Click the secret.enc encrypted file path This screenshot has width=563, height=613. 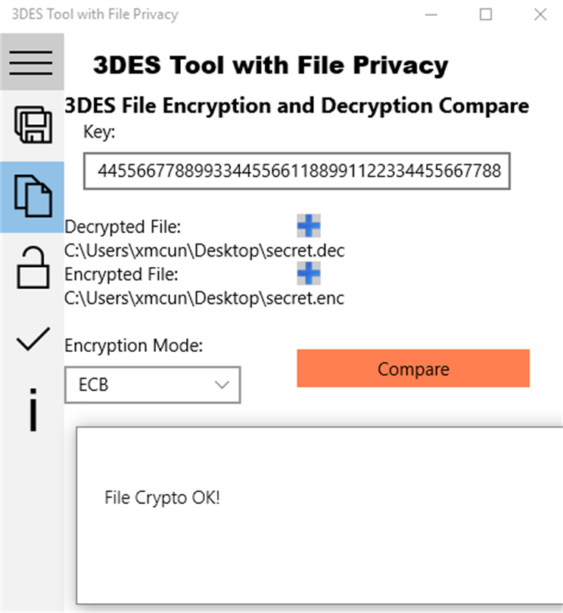point(204,297)
